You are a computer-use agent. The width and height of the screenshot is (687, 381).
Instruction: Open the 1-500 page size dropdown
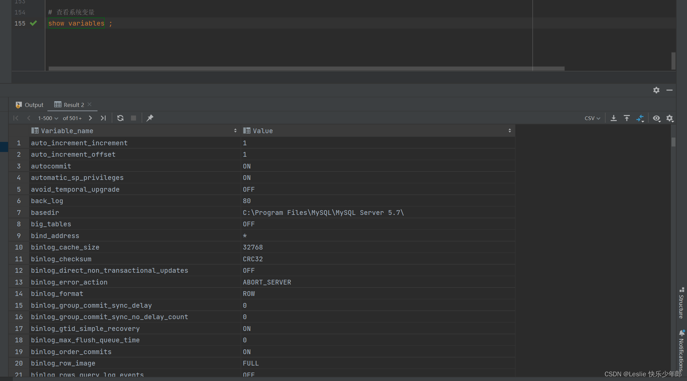48,118
